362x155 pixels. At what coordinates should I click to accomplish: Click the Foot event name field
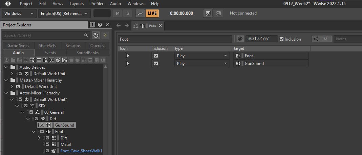point(175,39)
